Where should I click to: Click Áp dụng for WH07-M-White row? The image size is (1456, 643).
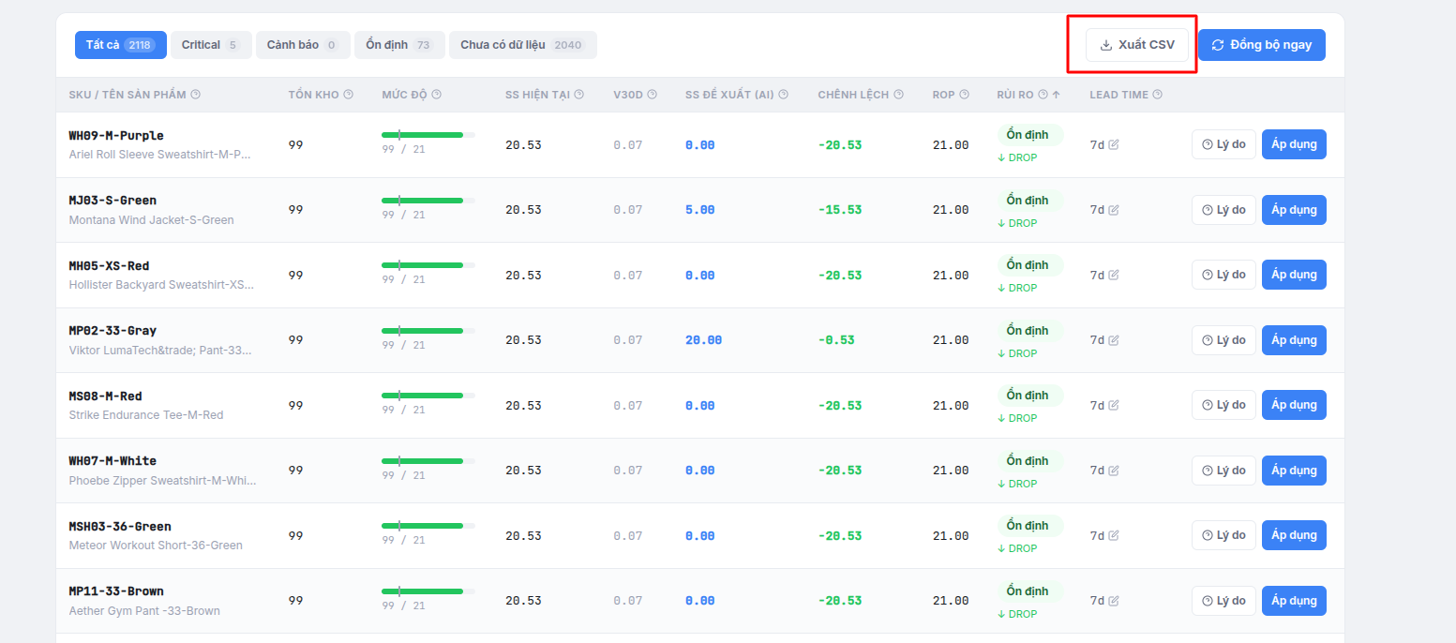pyautogui.click(x=1294, y=471)
